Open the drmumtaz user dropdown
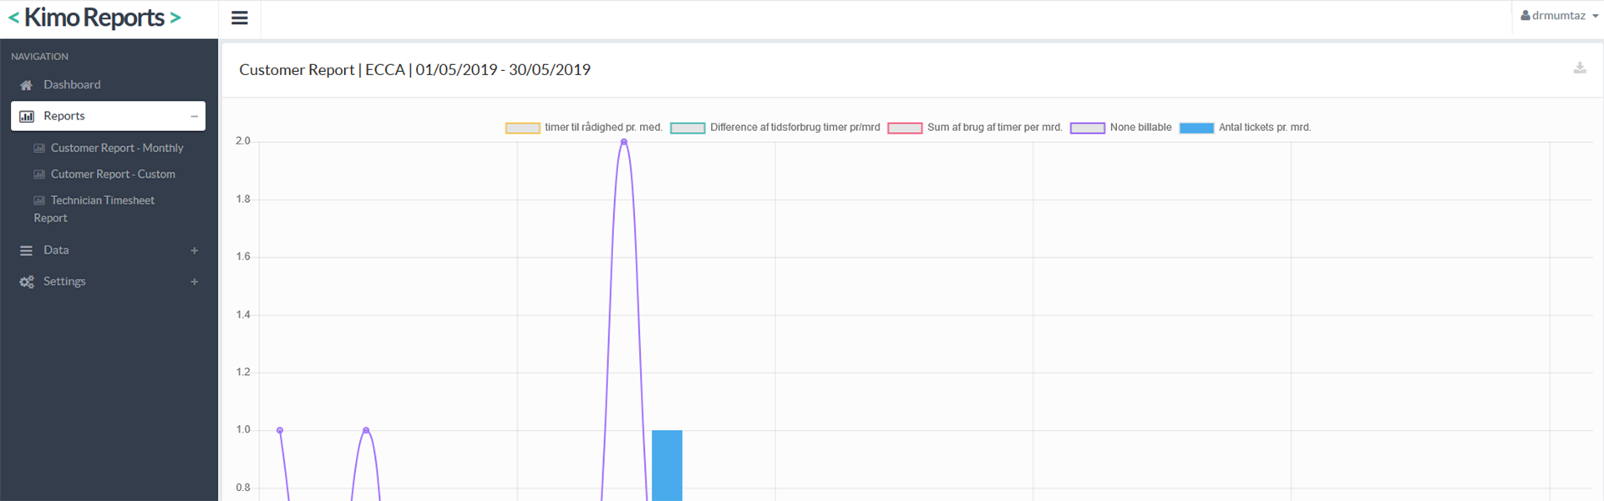This screenshot has height=501, width=1604. (x=1559, y=16)
